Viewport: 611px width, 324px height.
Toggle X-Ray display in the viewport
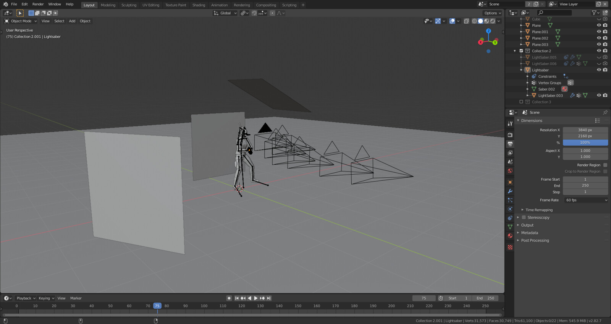point(466,21)
